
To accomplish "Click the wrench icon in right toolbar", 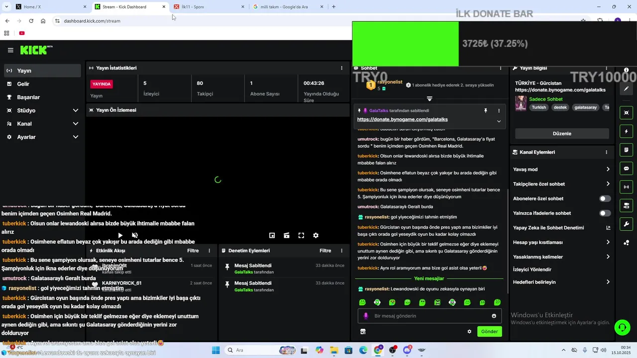I will [626, 224].
